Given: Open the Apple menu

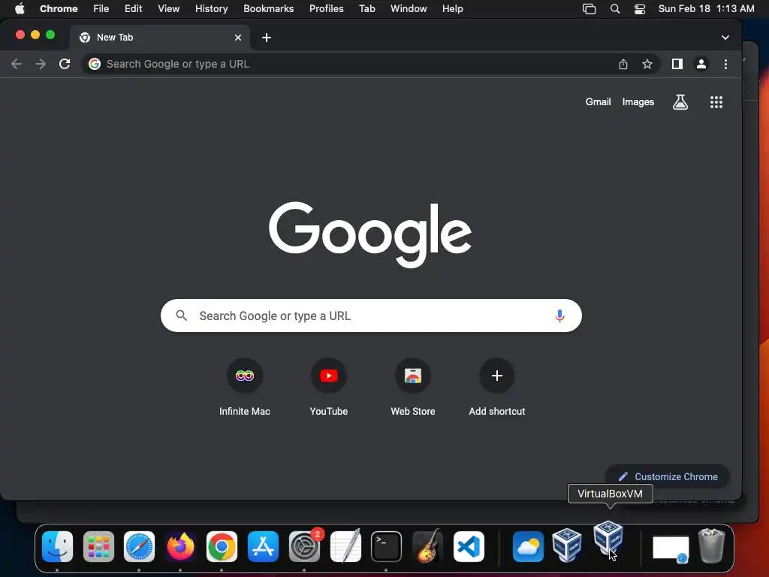Looking at the screenshot, I should [x=20, y=8].
